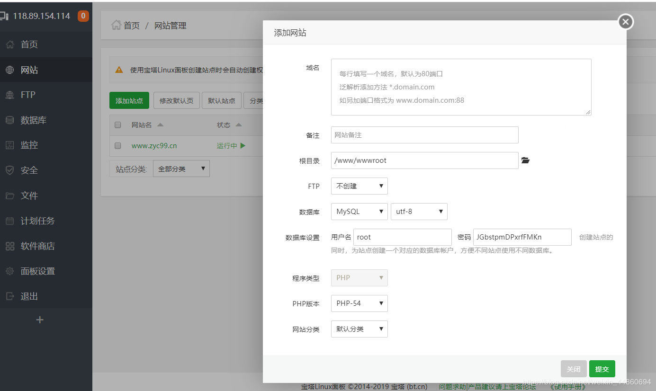
Task: Click the database icon beside 数据库
Action: point(10,120)
